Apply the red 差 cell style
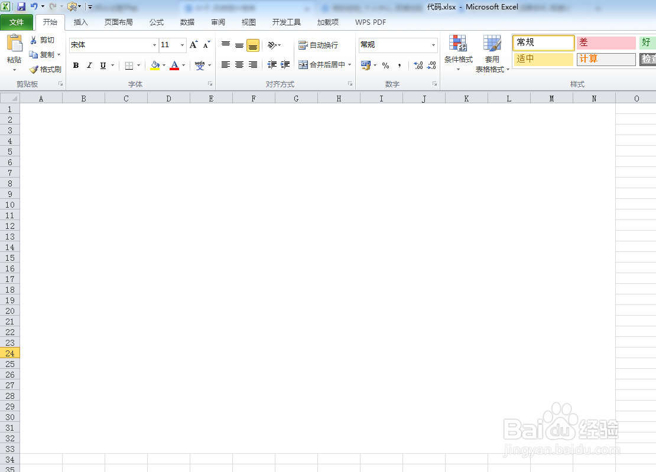The height and width of the screenshot is (472, 656). tap(606, 42)
